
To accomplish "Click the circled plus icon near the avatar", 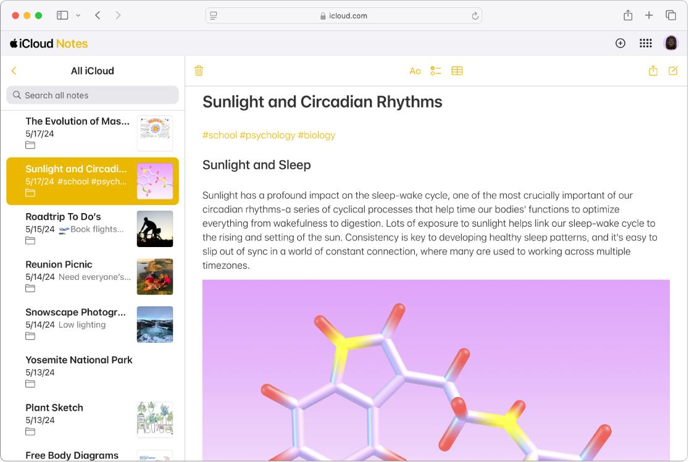I will point(620,43).
